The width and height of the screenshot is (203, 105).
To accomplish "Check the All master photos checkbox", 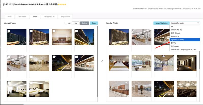I will coord(66,23).
